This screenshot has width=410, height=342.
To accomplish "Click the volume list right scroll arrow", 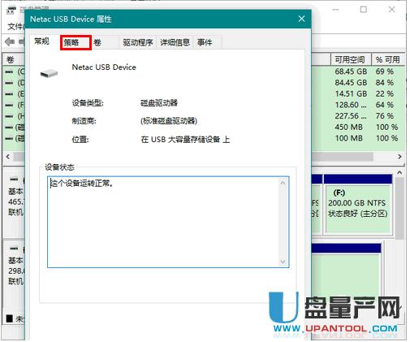I will tap(399, 157).
